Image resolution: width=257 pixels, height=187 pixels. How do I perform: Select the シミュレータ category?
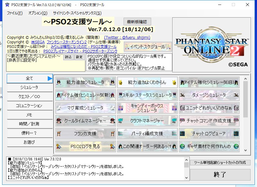(x=30, y=88)
